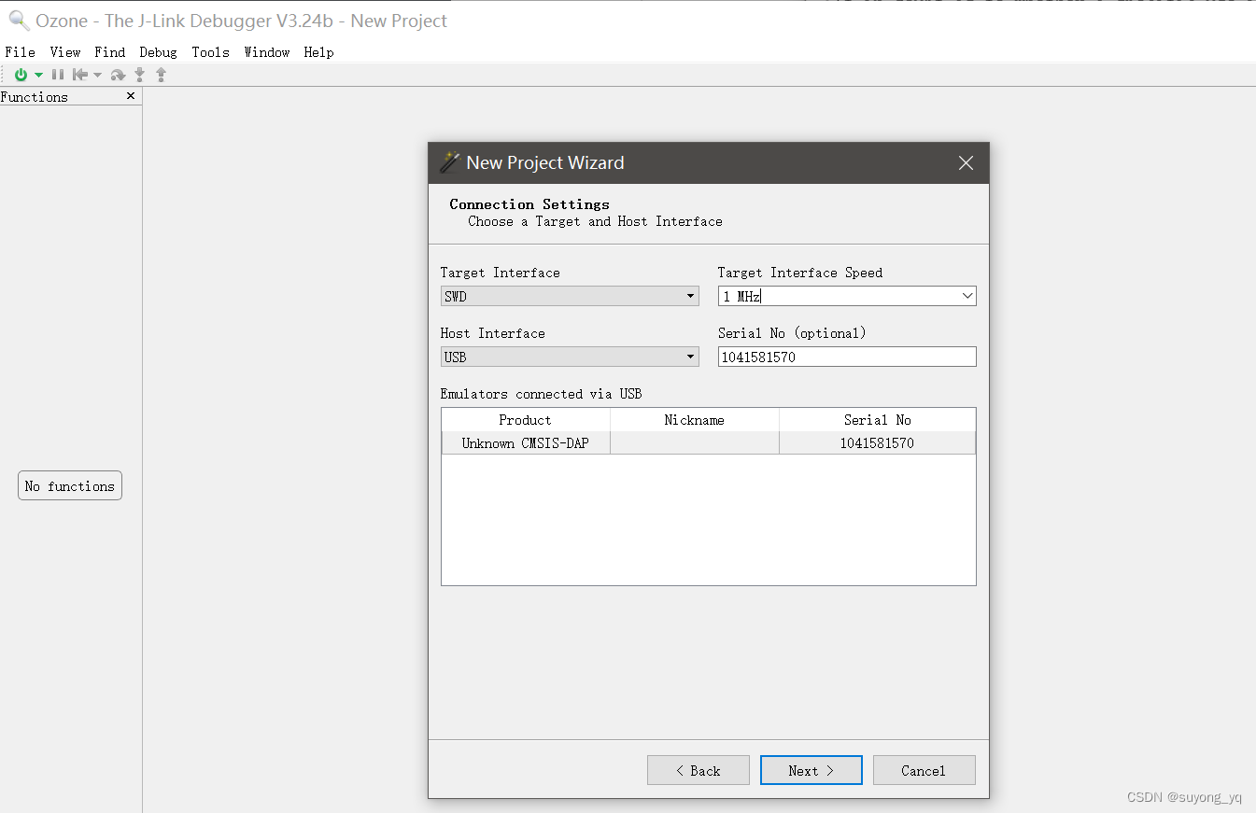Expand the Target Interface Speed combo box
Screen dimensions: 1256x813
point(967,297)
